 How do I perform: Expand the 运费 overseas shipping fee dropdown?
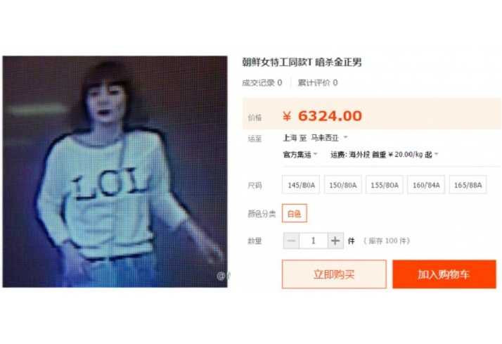pyautogui.click(x=384, y=154)
